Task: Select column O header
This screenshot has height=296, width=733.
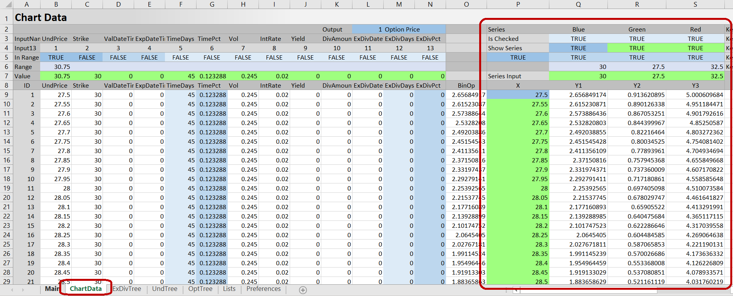Action: [x=466, y=4]
